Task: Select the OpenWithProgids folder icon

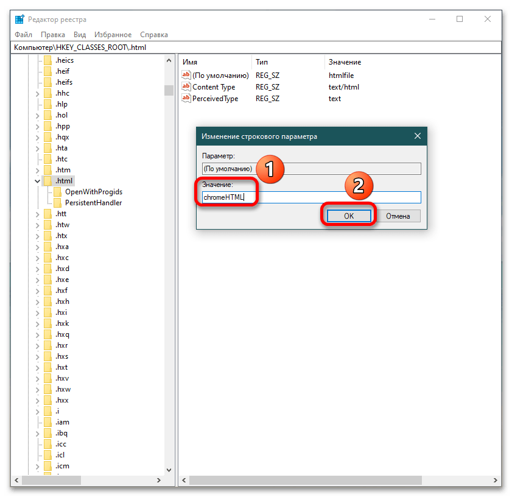Action: pyautogui.click(x=58, y=192)
